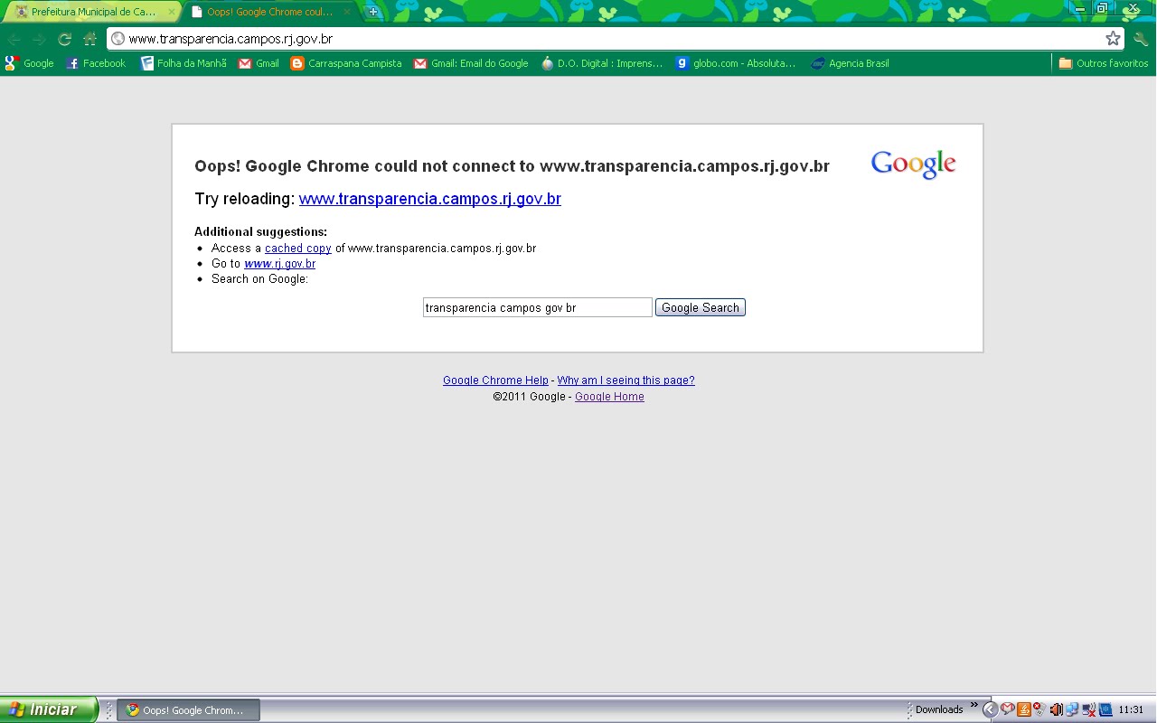Viewport: 1157px width, 723px height.
Task: Click the search box with transparencia text
Action: (x=537, y=307)
